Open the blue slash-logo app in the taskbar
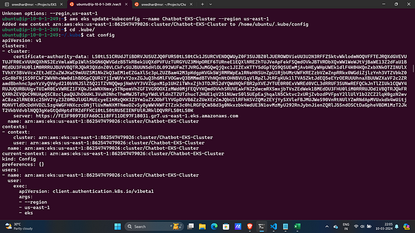 238,226
